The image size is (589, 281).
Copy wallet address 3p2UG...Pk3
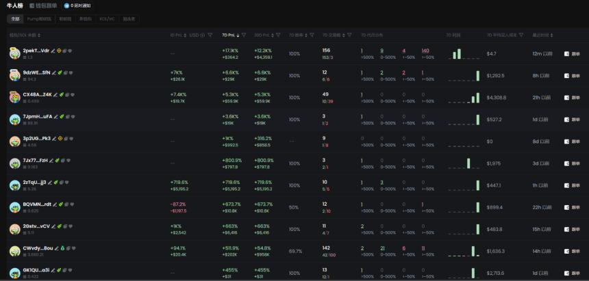pyautogui.click(x=66, y=138)
